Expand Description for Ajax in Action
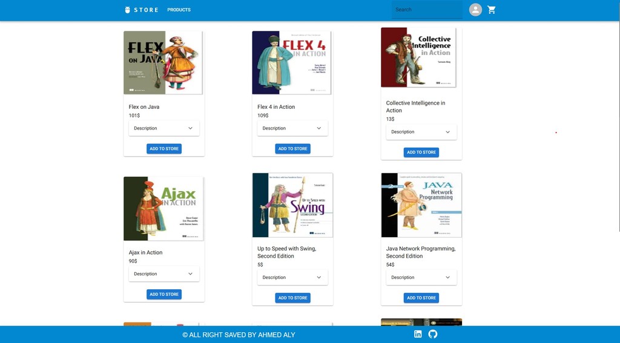 pos(163,274)
